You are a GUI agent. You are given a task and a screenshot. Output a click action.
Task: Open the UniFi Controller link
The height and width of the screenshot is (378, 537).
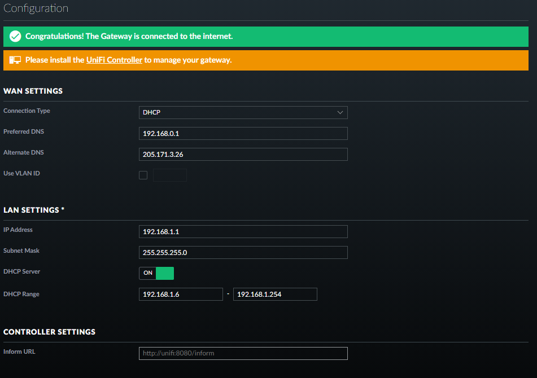pyautogui.click(x=114, y=60)
